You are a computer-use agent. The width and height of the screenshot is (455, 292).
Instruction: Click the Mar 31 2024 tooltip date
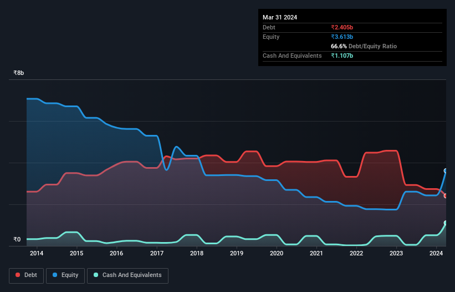tap(280, 17)
